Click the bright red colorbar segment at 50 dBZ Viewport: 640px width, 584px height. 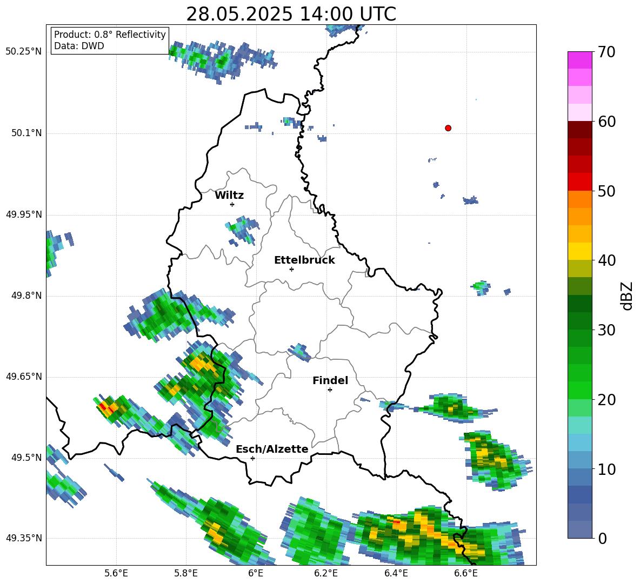click(x=579, y=182)
